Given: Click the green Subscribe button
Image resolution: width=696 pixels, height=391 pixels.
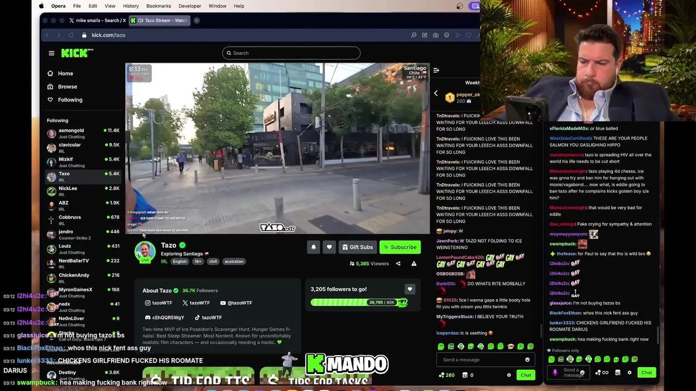Looking at the screenshot, I should (400, 247).
